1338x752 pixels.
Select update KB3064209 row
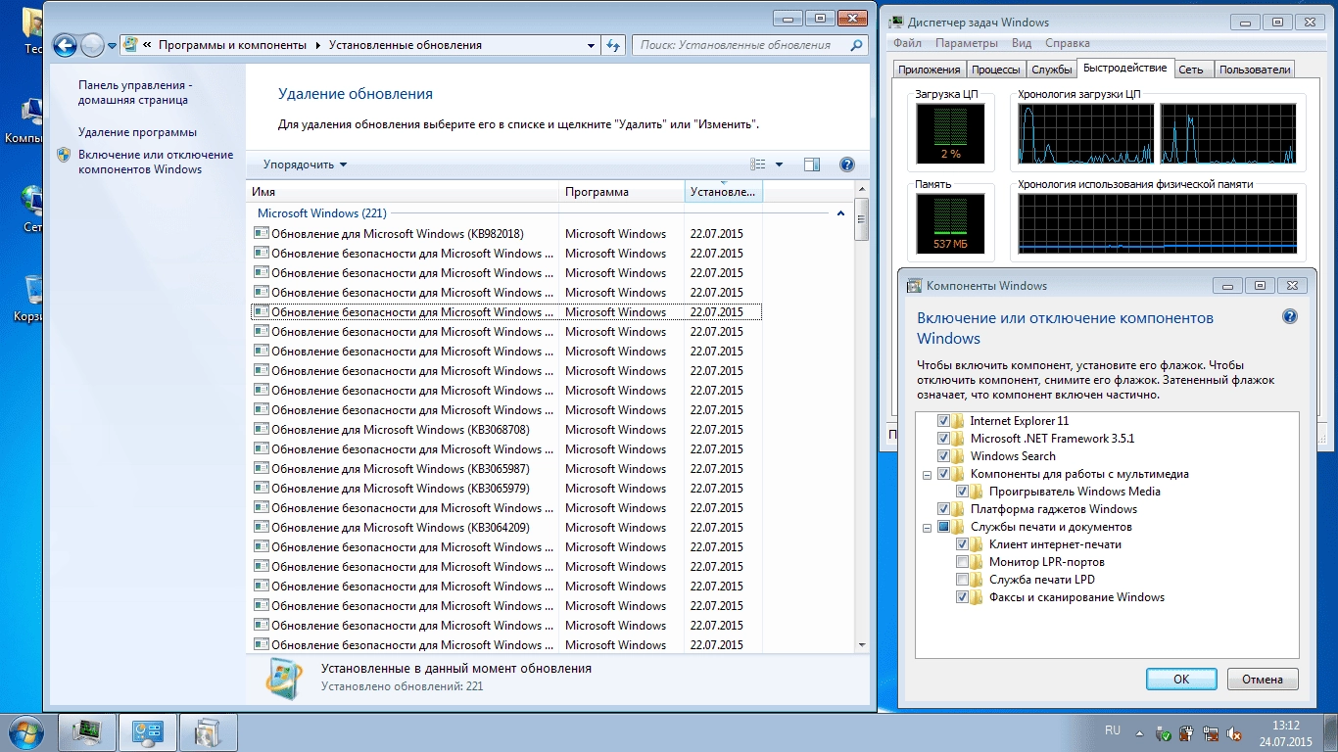tap(506, 528)
